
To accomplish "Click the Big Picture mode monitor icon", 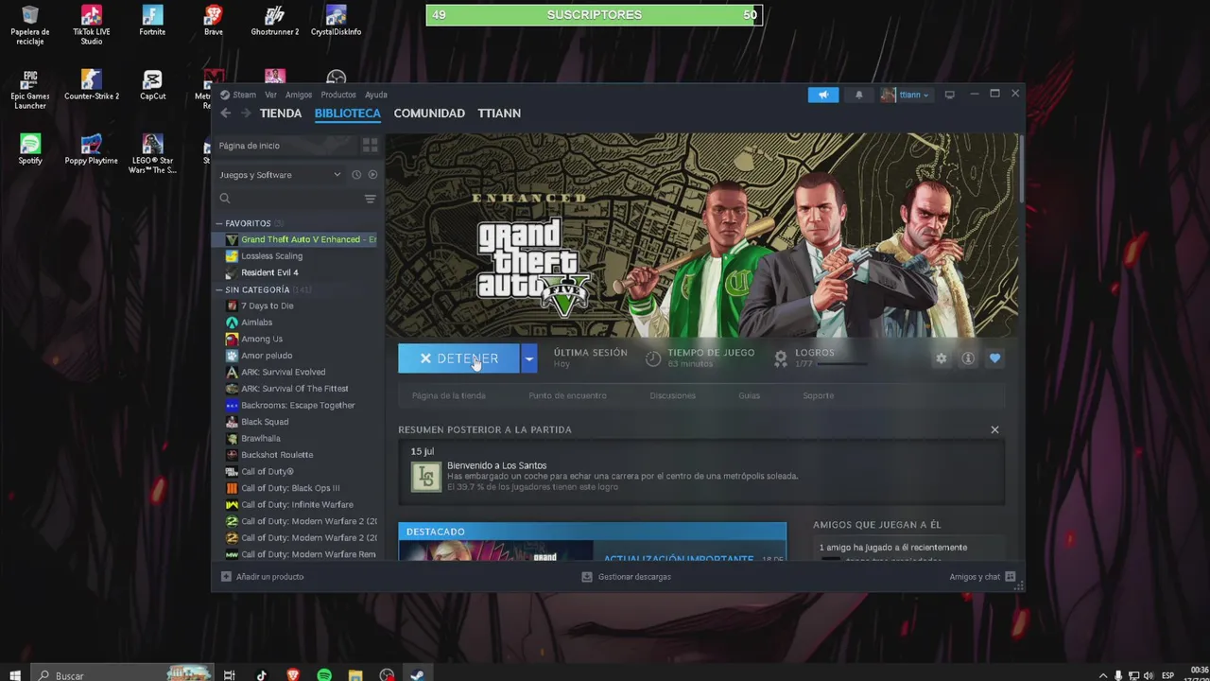I will click(949, 95).
